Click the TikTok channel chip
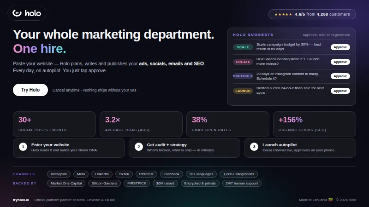The height and width of the screenshot is (207, 369). [x=124, y=174]
